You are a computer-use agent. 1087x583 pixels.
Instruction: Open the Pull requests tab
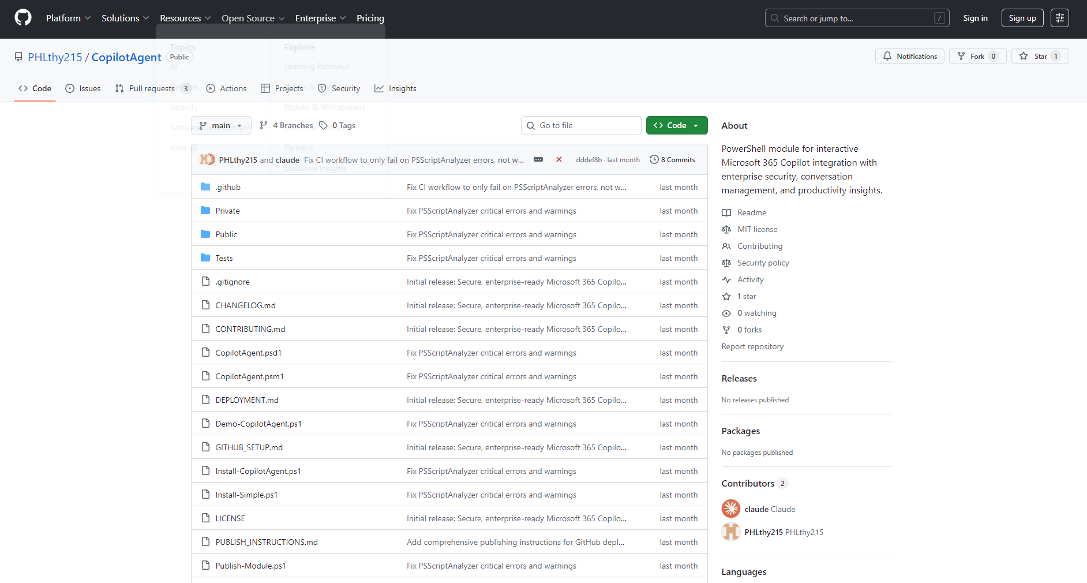click(153, 88)
